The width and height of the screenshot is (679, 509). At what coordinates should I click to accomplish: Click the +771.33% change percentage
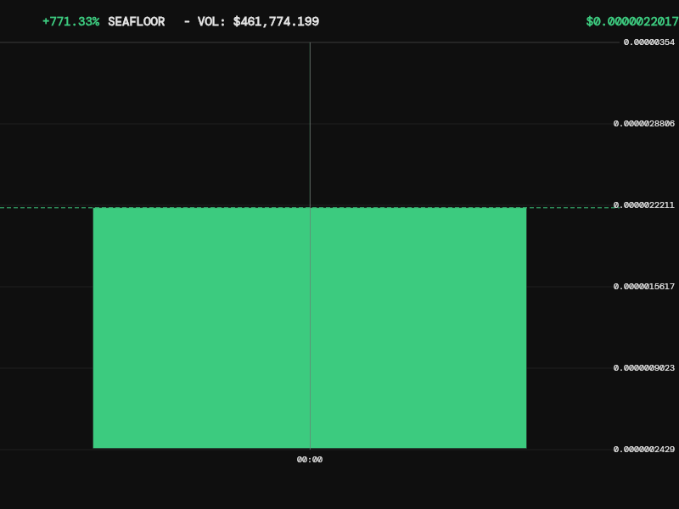71,22
